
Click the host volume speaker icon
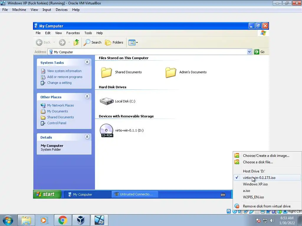[x=272, y=220]
